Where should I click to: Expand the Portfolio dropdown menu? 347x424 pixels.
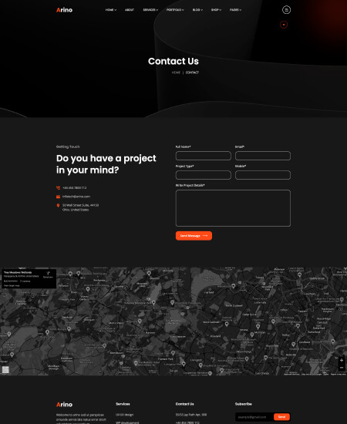click(175, 10)
